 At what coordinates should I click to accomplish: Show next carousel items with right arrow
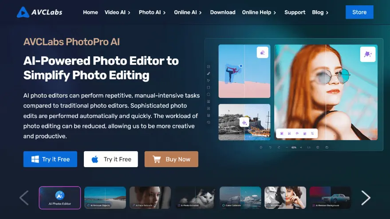366,198
